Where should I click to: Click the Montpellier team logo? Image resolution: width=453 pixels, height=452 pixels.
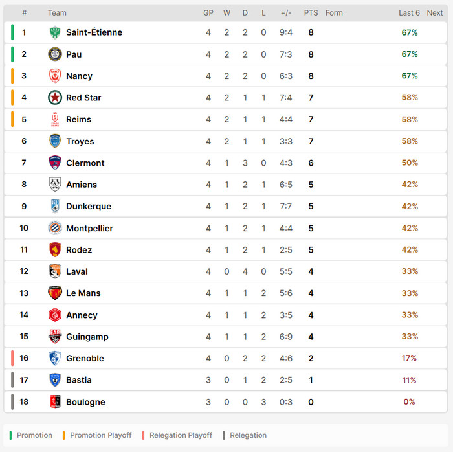pos(55,228)
